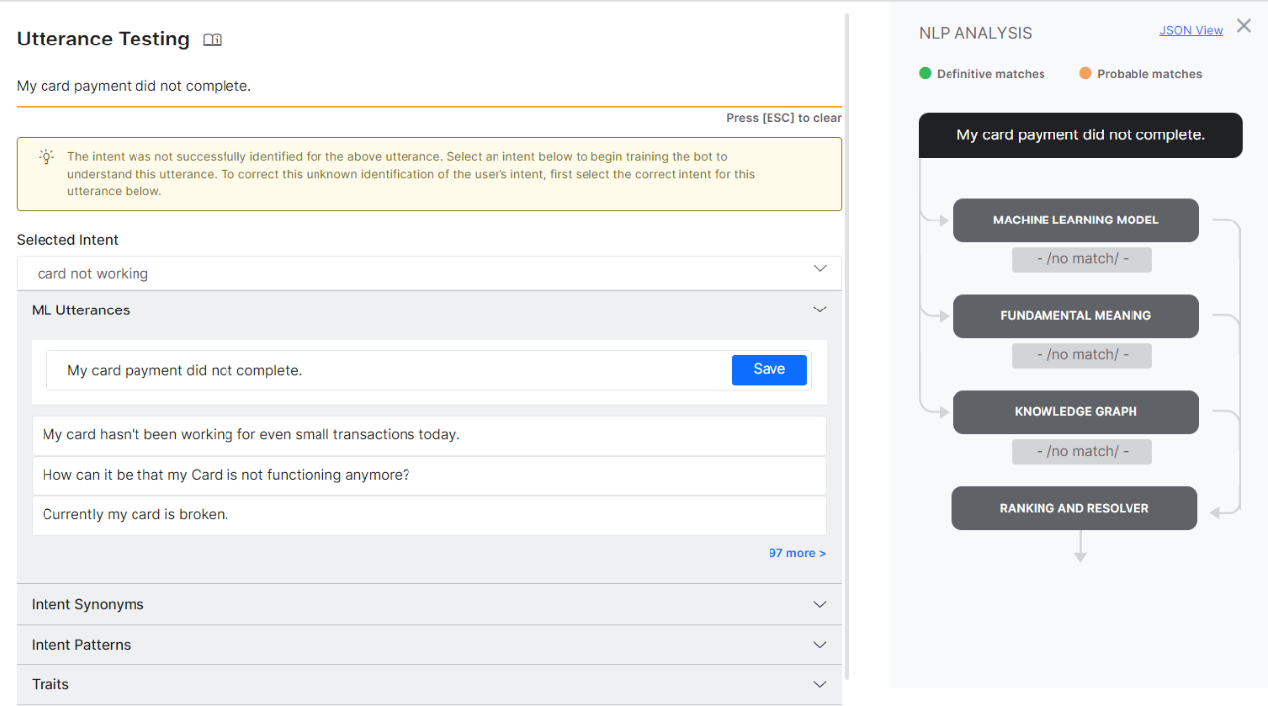Select the Machine Learning Model node
The image size is (1268, 706).
(x=1075, y=221)
